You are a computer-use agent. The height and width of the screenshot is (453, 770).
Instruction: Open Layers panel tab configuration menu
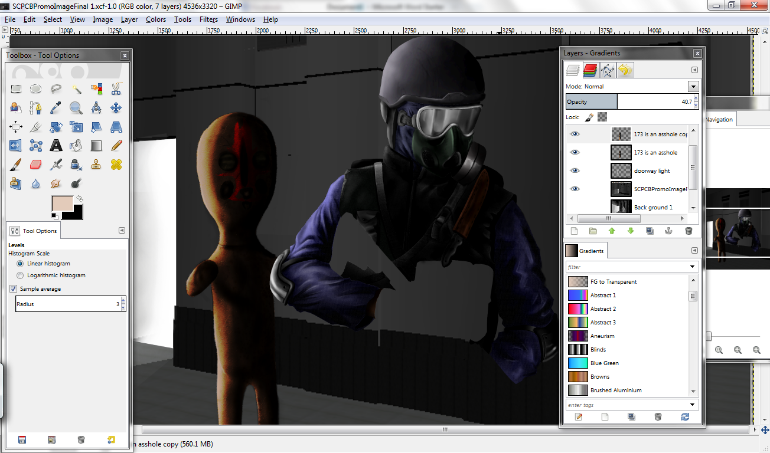click(x=694, y=70)
